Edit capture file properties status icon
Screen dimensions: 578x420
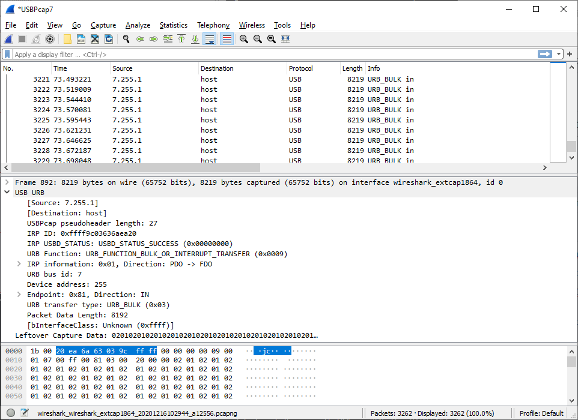25,413
